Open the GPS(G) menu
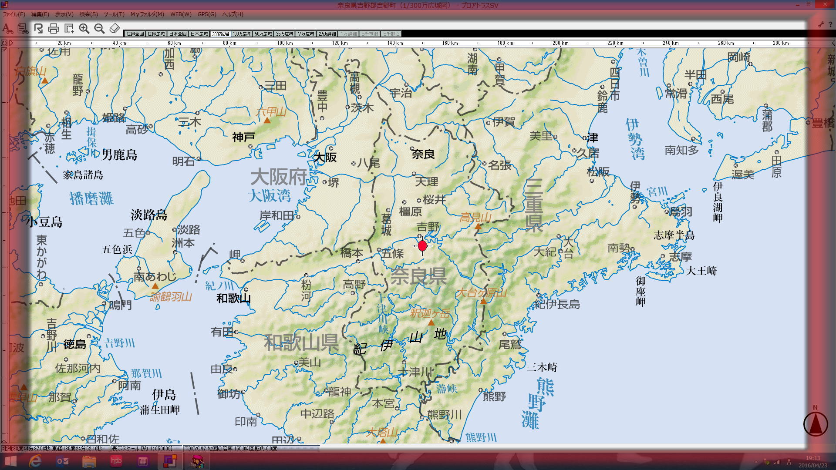This screenshot has width=836, height=470. click(x=206, y=14)
